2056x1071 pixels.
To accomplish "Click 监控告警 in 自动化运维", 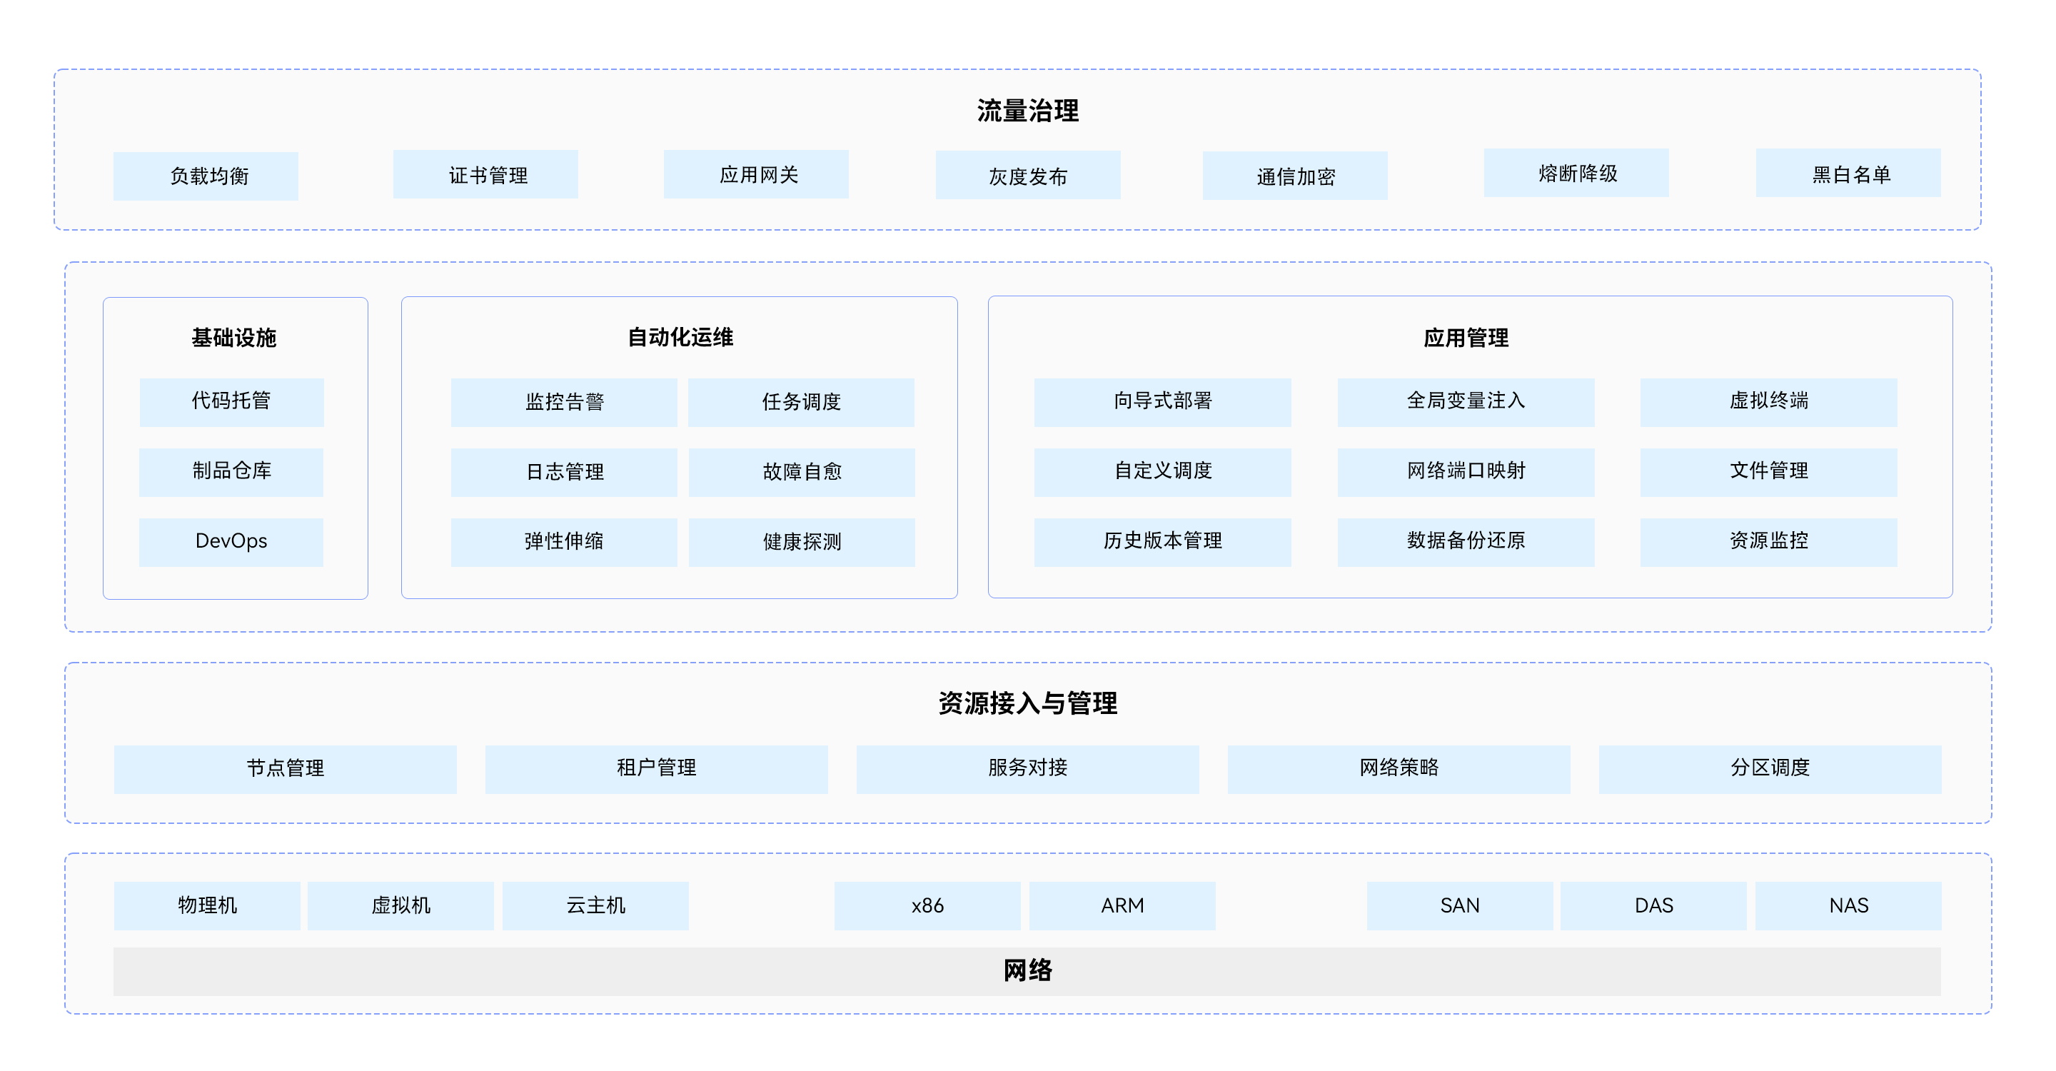I will coord(563,402).
